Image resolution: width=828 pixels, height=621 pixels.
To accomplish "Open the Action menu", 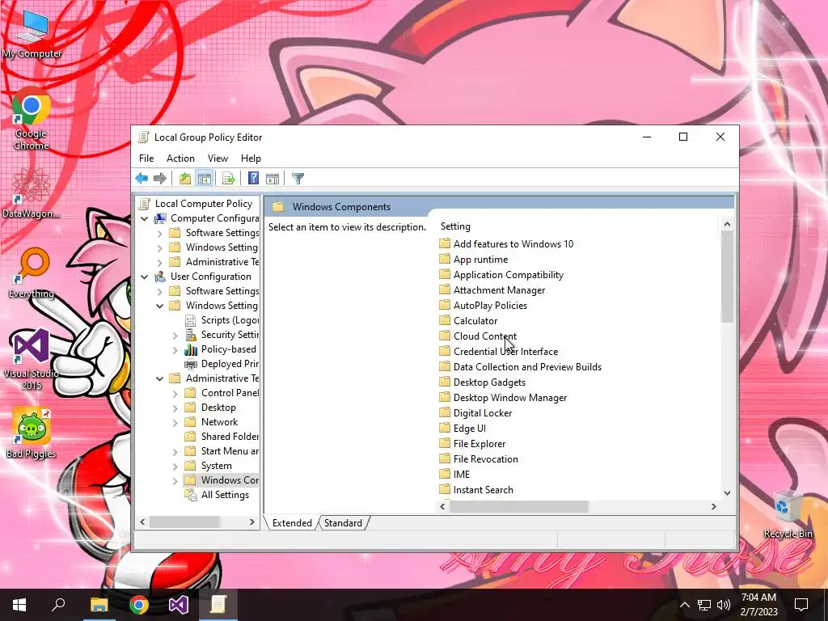I will click(180, 158).
